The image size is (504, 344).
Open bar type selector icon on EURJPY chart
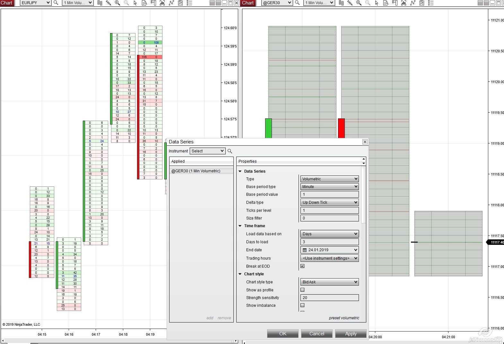tap(100, 3)
